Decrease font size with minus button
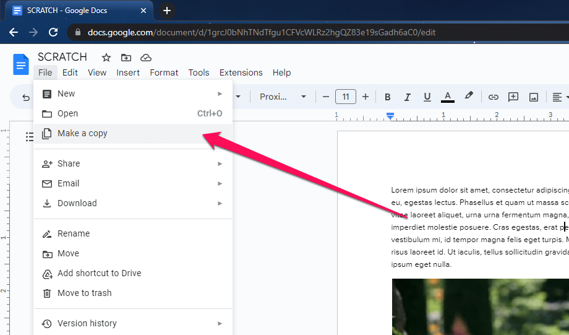Image resolution: width=569 pixels, height=335 pixels. pos(325,97)
